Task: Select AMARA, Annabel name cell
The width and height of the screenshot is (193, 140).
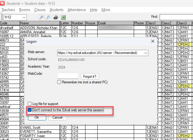Action: click(40, 32)
